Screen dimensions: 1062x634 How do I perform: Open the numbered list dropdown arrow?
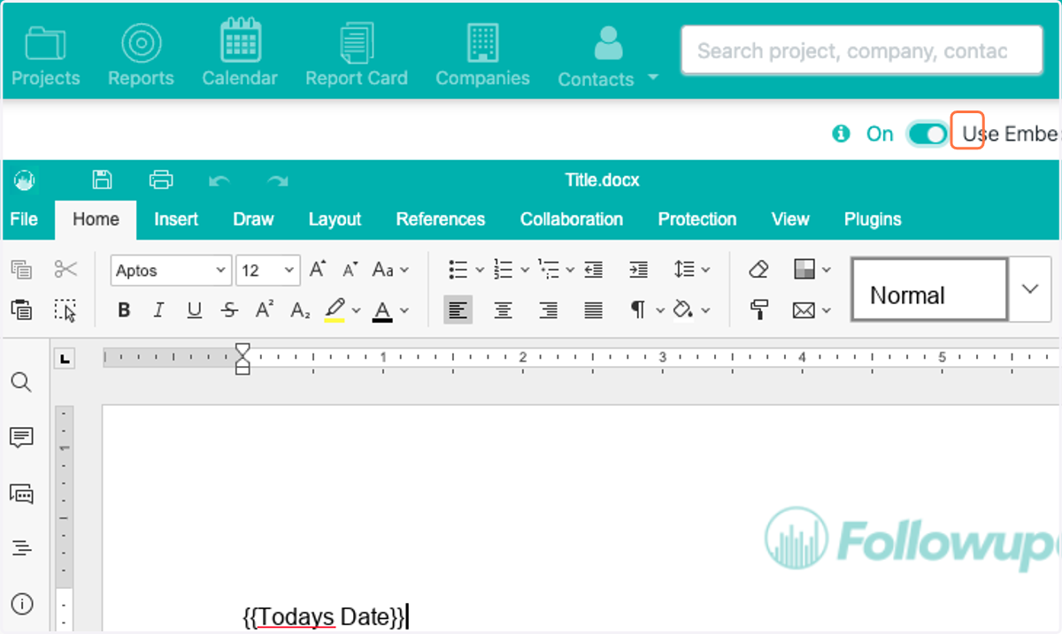[525, 270]
